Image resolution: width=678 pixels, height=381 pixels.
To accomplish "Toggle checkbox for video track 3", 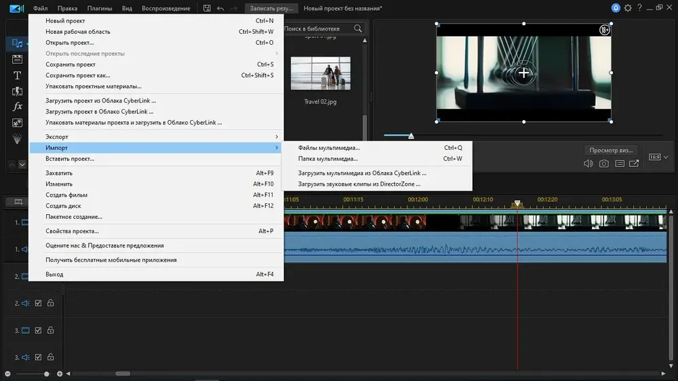I will [x=38, y=330].
